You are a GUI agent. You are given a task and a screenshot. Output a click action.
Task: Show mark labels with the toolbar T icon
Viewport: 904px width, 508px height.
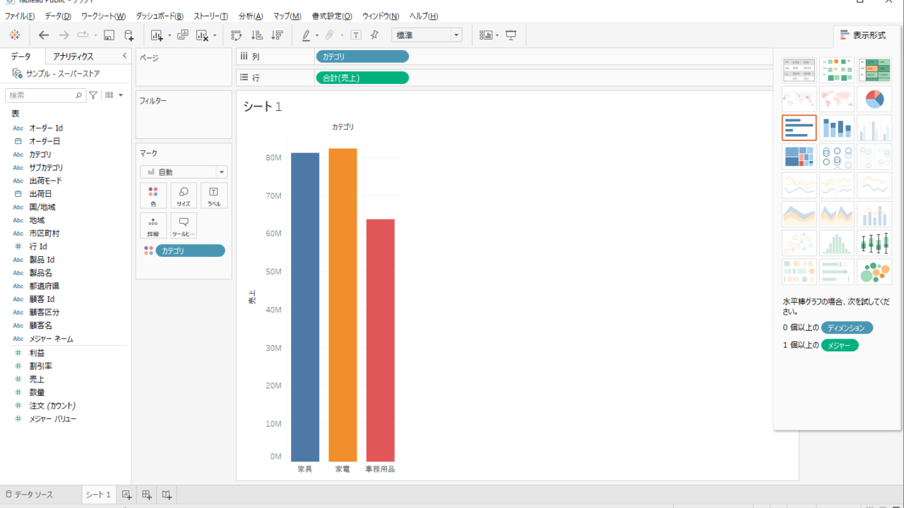click(x=356, y=35)
